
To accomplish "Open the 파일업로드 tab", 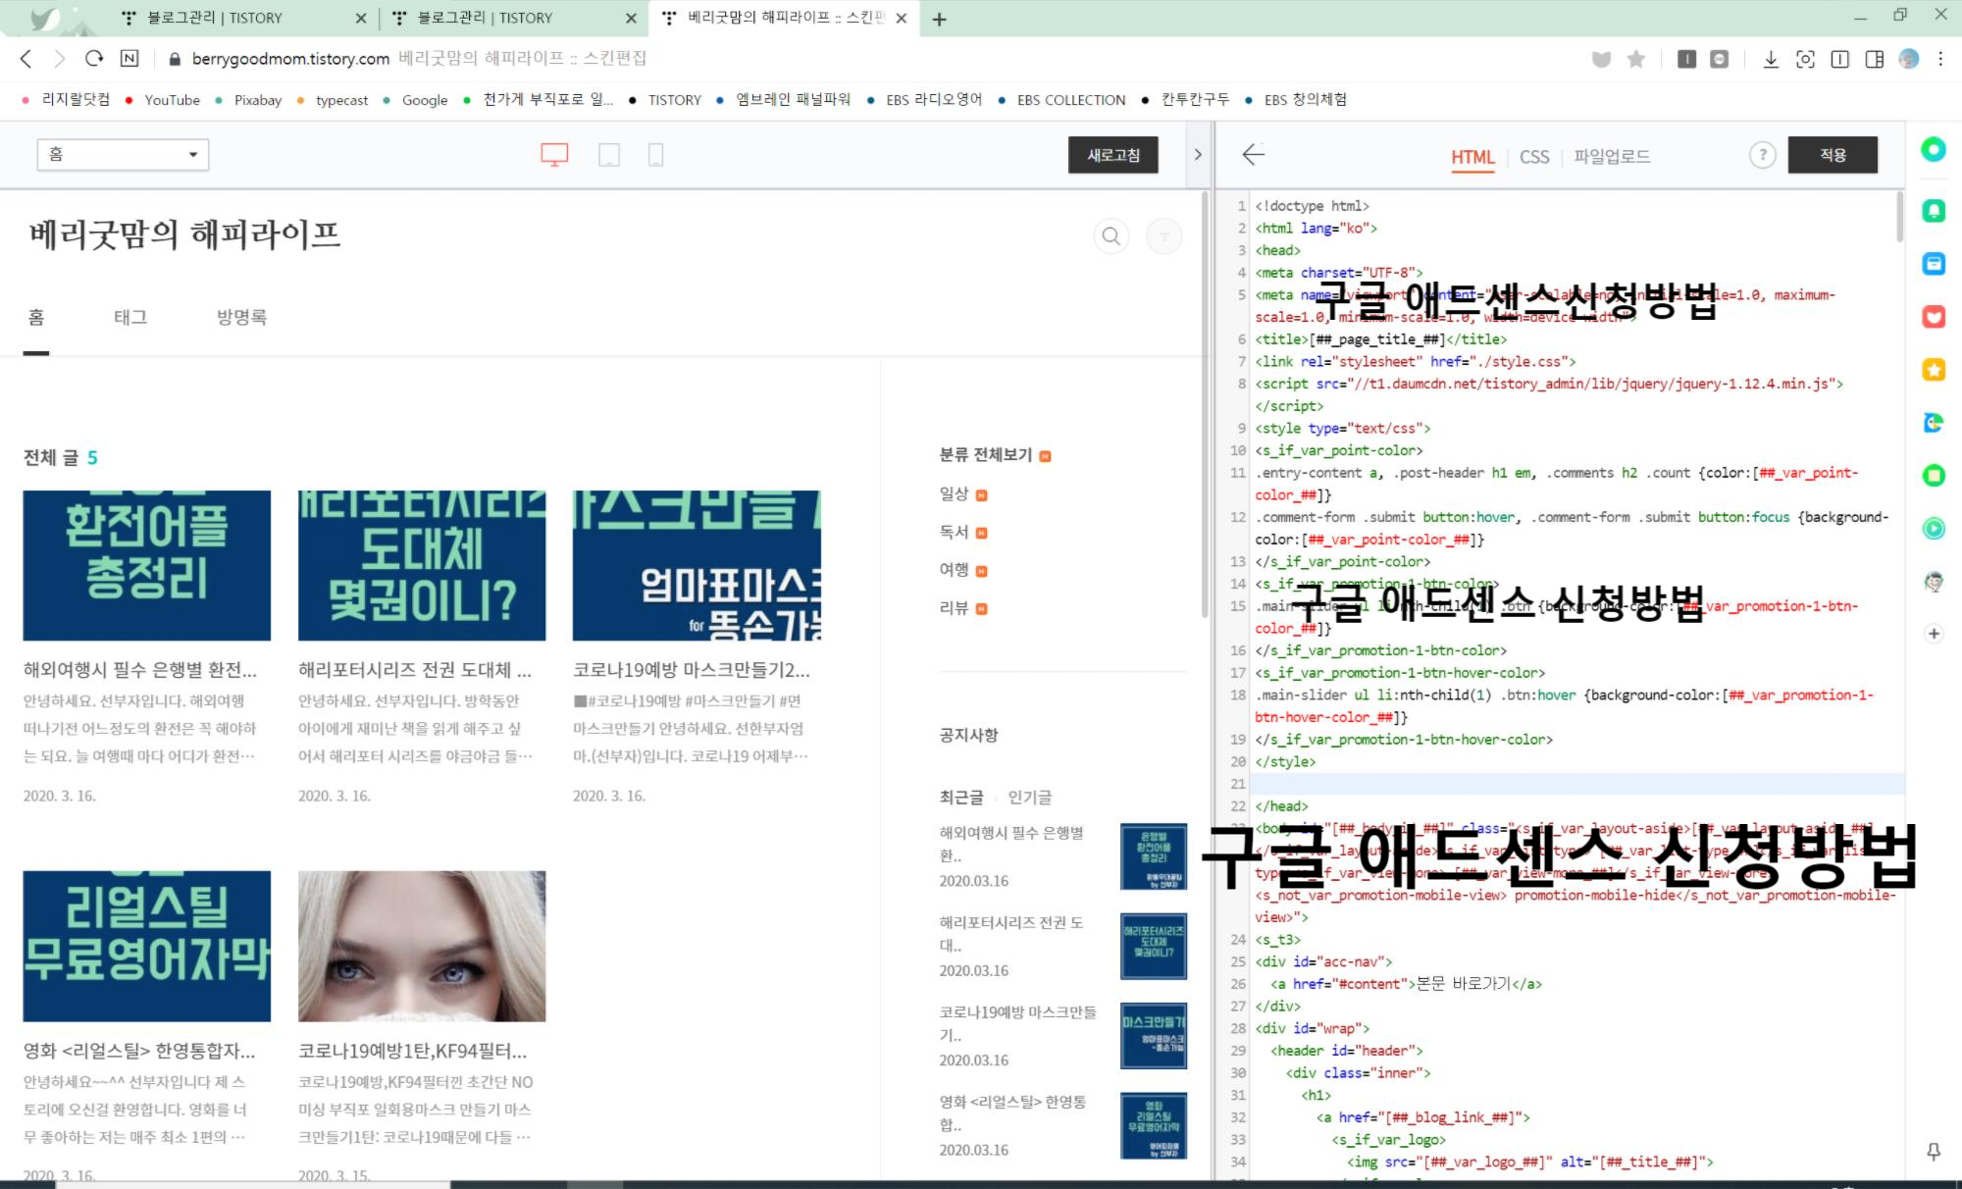I will click(x=1612, y=157).
